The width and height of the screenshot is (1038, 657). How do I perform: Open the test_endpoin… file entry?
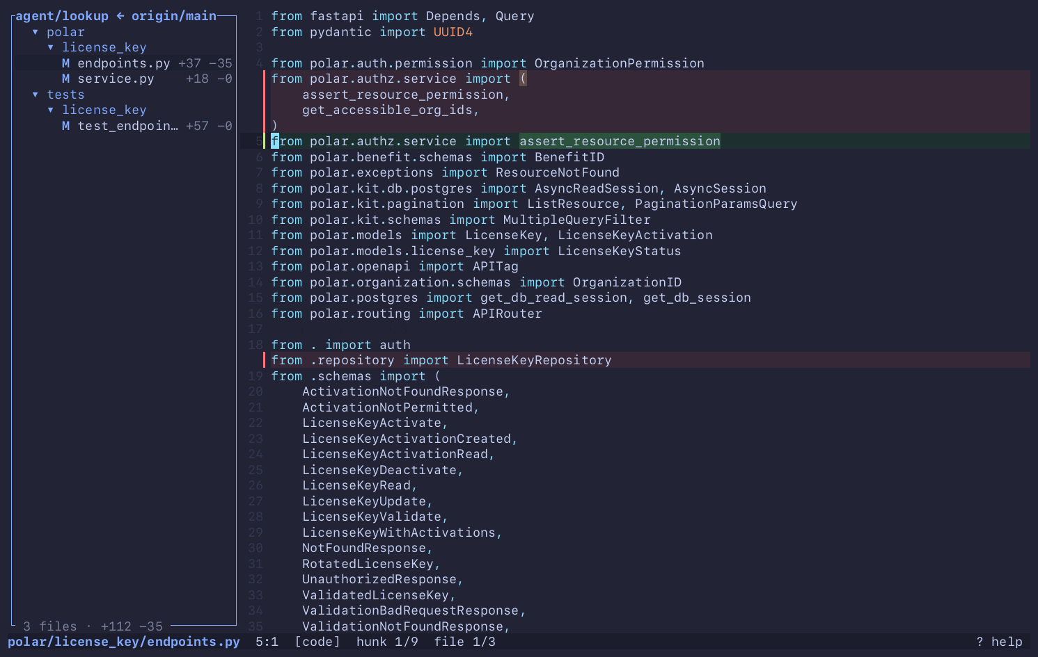(x=128, y=126)
